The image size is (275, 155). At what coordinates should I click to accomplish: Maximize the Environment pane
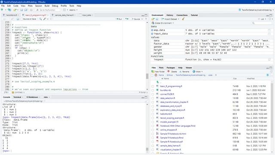tap(271, 15)
